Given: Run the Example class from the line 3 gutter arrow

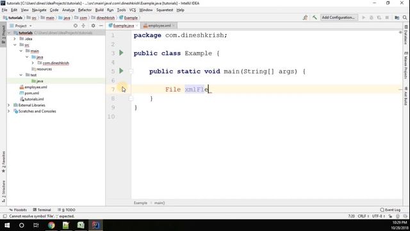Looking at the screenshot, I should click(121, 53).
